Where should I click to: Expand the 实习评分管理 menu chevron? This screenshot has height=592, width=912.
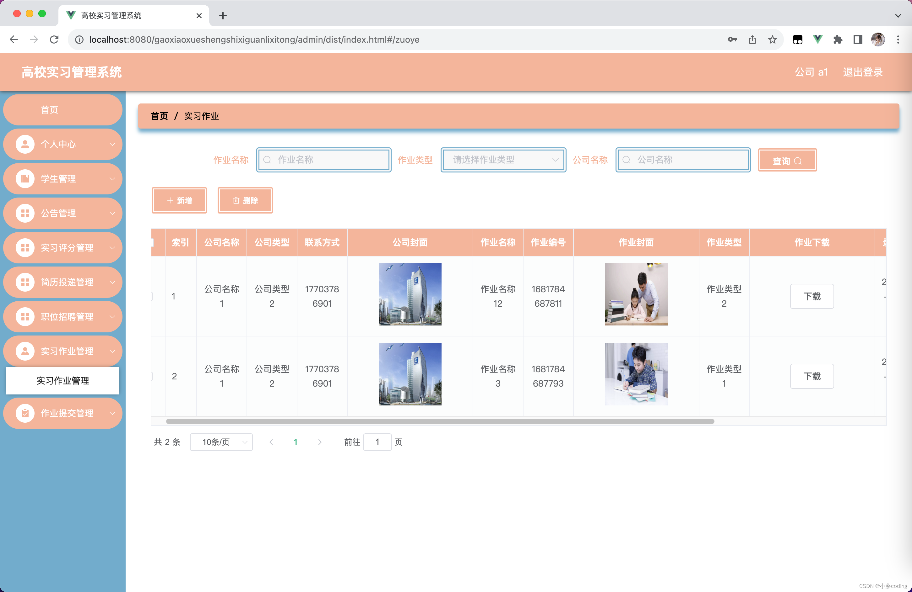click(x=112, y=248)
